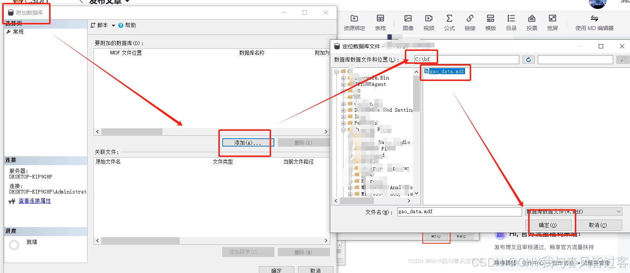Screen dimensions: 630x273
Task: Collapse the root drive node in folder tree
Action: point(337,72)
